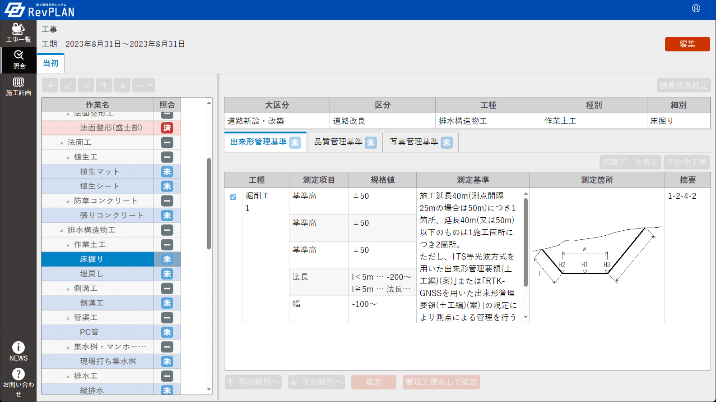Viewport: 716px width, 402px height.
Task: Collapse the 法面工 tree node
Action: pyautogui.click(x=61, y=143)
